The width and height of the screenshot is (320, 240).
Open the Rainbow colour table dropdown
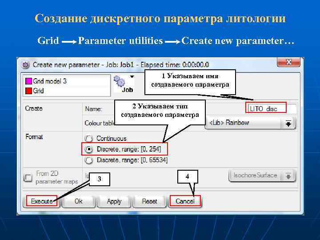point(250,123)
